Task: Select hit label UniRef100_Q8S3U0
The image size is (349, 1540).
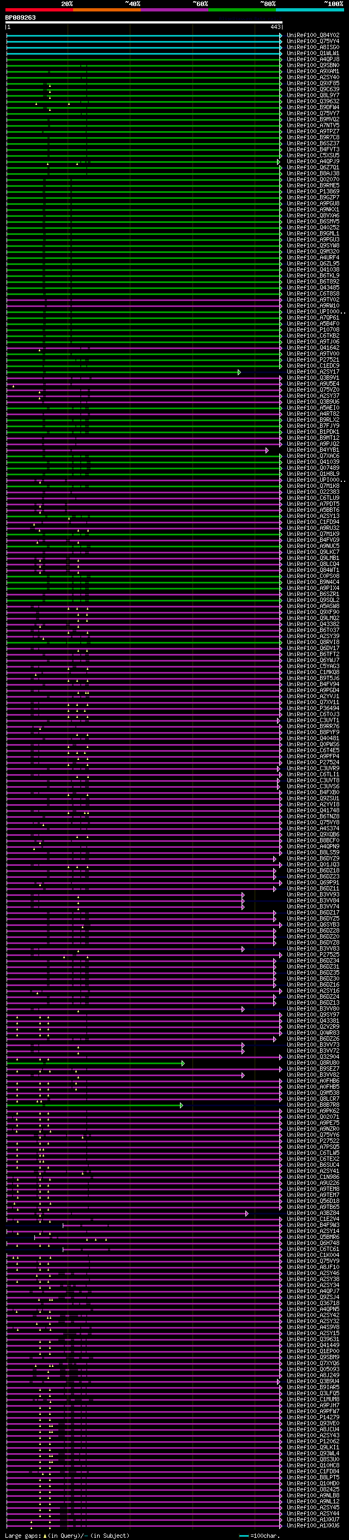Action: (313, 1459)
